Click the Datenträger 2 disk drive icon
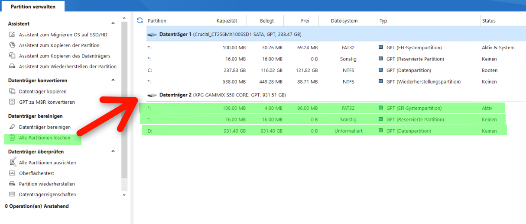The height and width of the screenshot is (224, 526). tap(152, 95)
